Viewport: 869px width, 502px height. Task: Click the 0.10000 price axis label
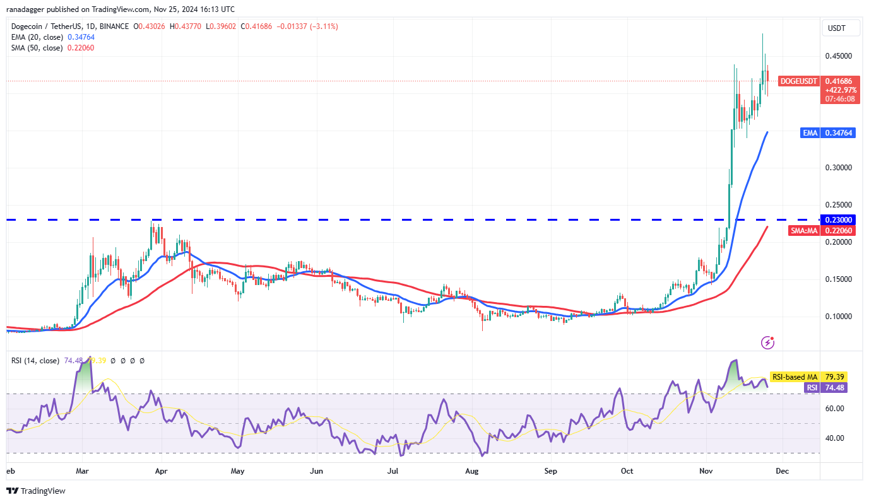point(839,317)
